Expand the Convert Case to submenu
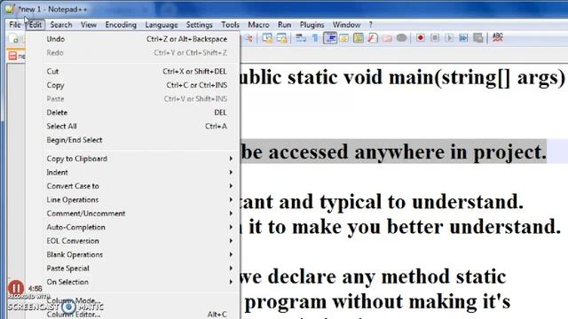Image resolution: width=568 pixels, height=319 pixels. click(x=132, y=186)
